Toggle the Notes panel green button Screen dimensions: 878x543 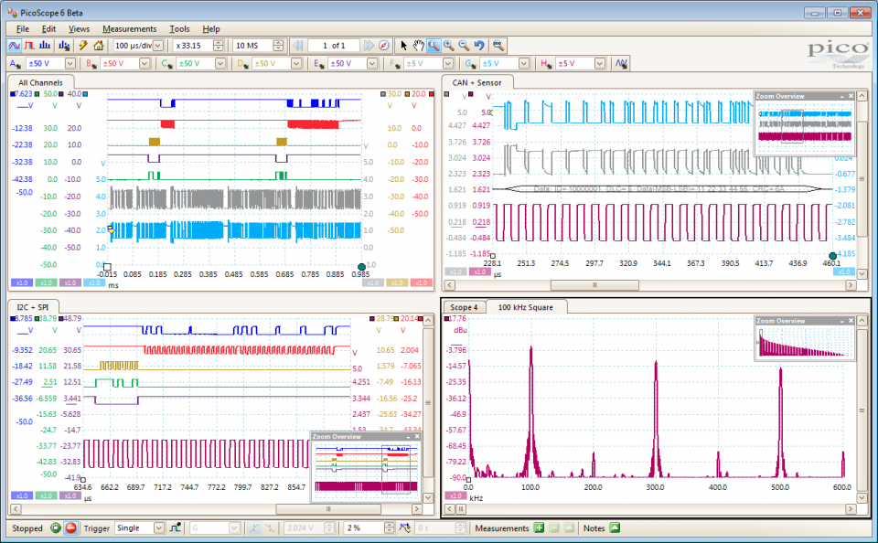coord(615,527)
